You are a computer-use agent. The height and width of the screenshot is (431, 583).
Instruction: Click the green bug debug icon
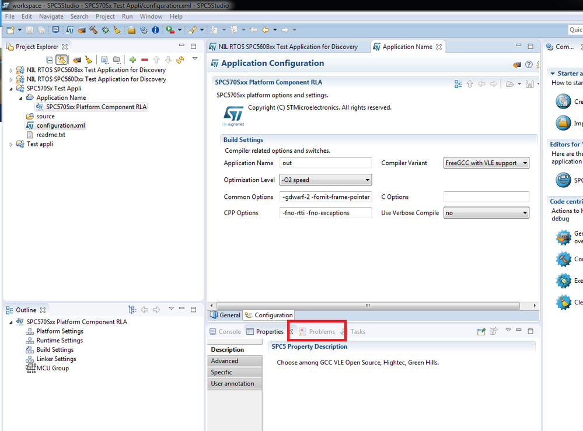106,30
